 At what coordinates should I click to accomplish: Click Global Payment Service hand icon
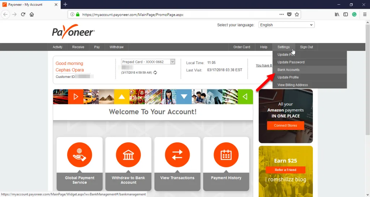(x=79, y=155)
